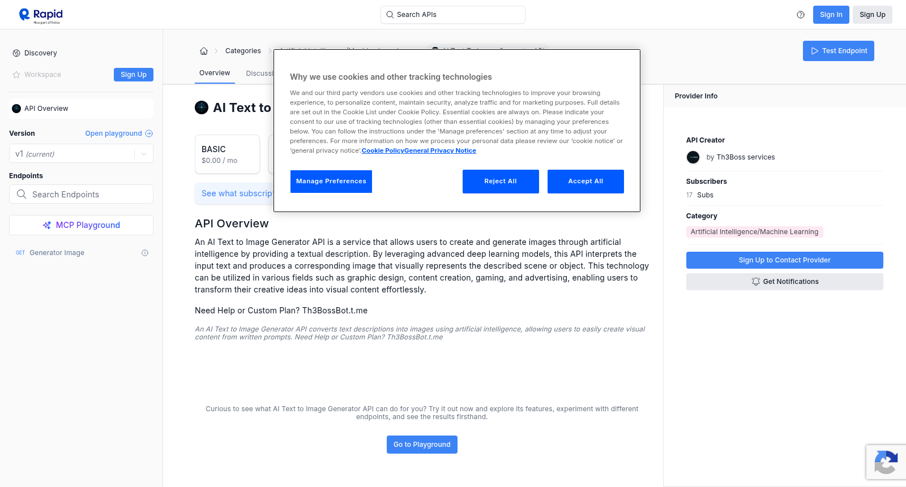Click the Test Endpoint button

[838, 51]
